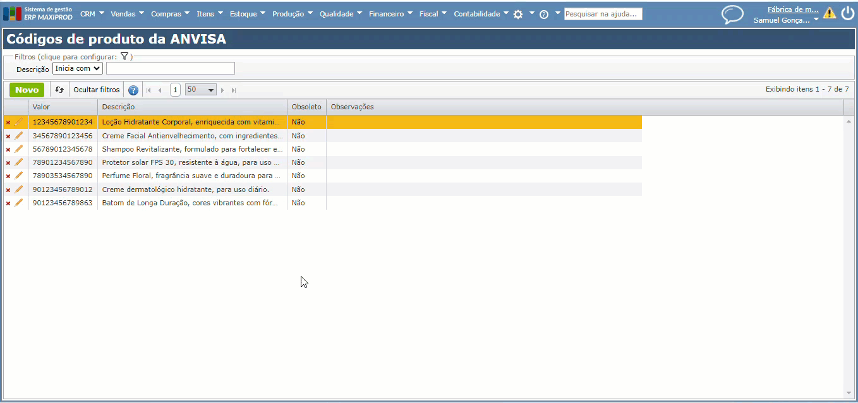Sort by the Obsoleto column header

click(x=306, y=107)
